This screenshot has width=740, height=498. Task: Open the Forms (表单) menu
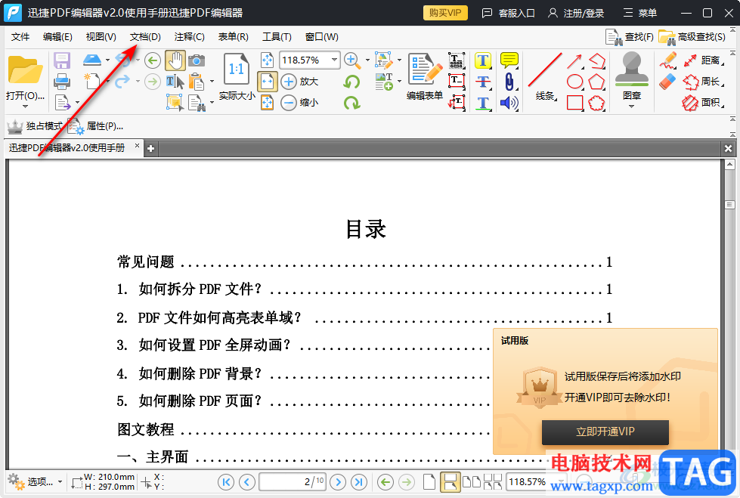click(233, 37)
